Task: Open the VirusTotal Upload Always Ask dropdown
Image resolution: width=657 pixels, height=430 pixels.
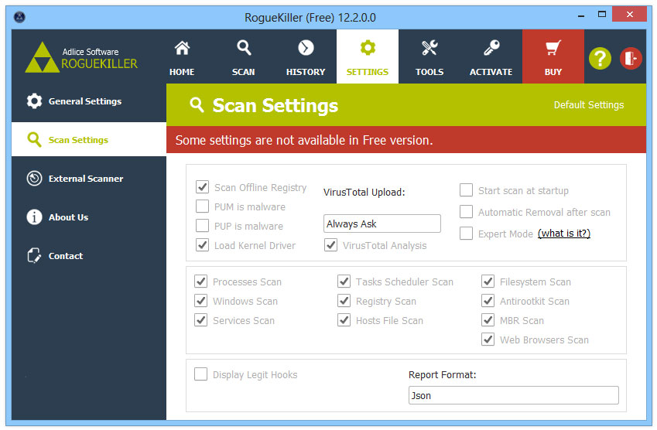Action: click(x=382, y=224)
